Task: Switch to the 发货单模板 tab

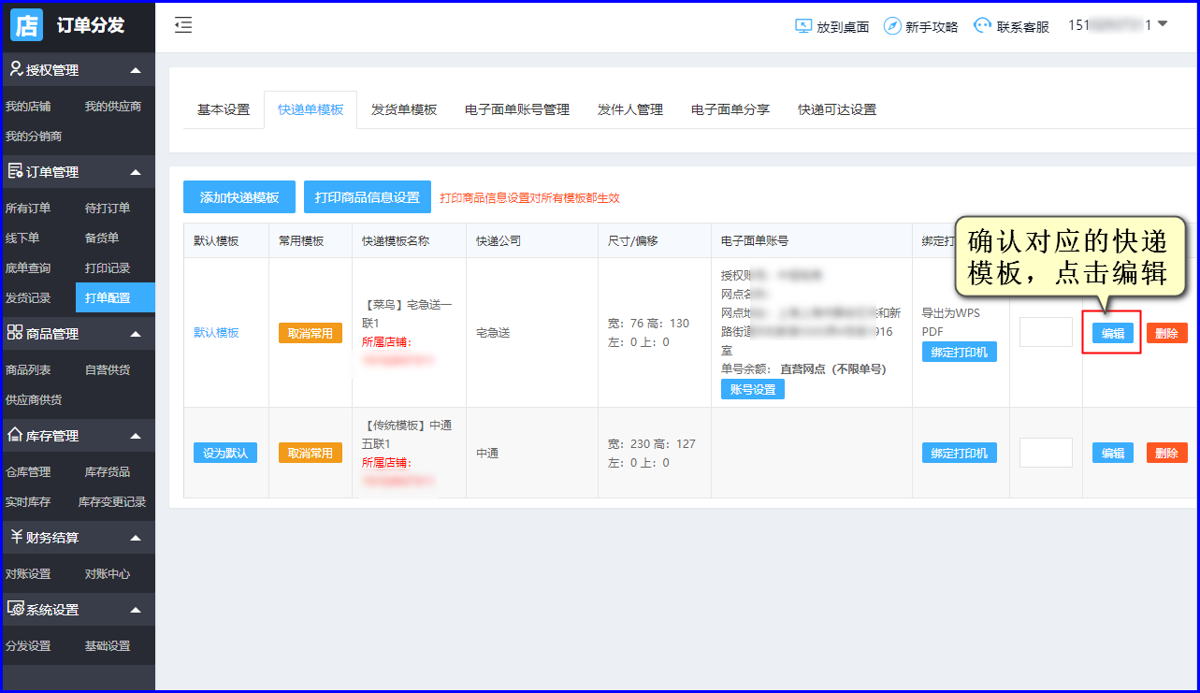Action: tap(403, 109)
